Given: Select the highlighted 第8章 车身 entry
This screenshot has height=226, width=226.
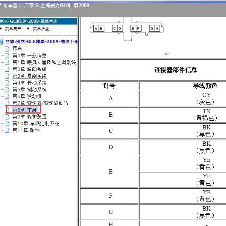Looking at the screenshot, I should click(24, 110).
